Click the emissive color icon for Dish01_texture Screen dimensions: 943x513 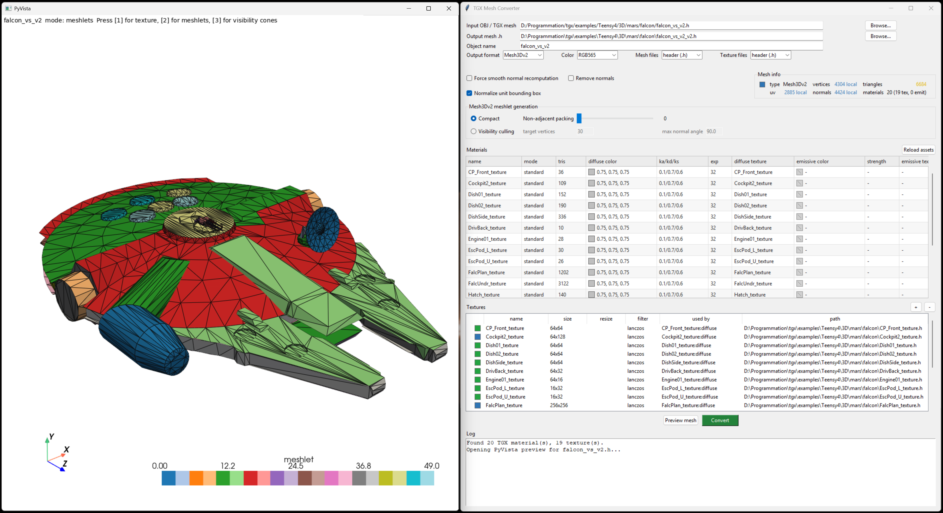[x=799, y=194]
